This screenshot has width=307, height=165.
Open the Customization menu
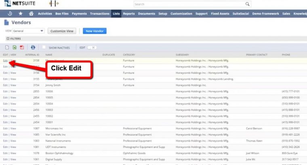pos(181,13)
